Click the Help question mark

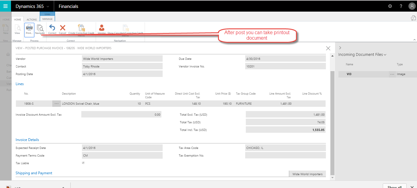coord(400,6)
